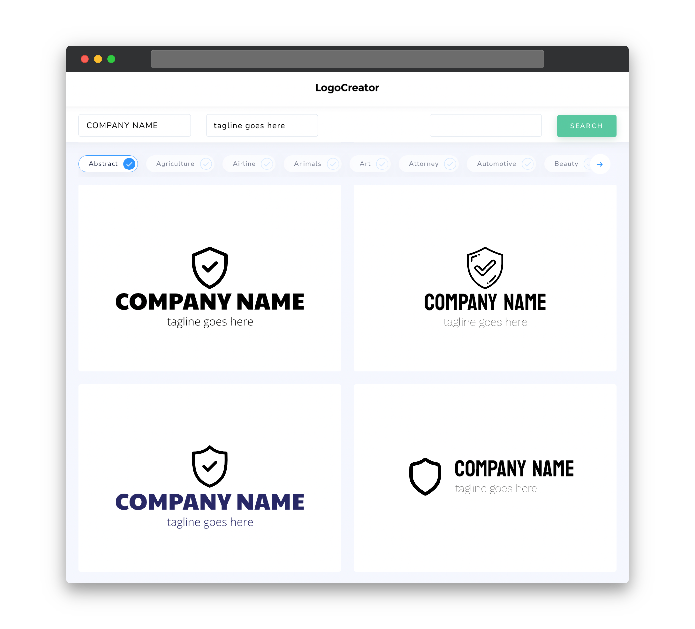Click the right arrow to scroll more categories
The height and width of the screenshot is (629, 695).
pos(600,164)
